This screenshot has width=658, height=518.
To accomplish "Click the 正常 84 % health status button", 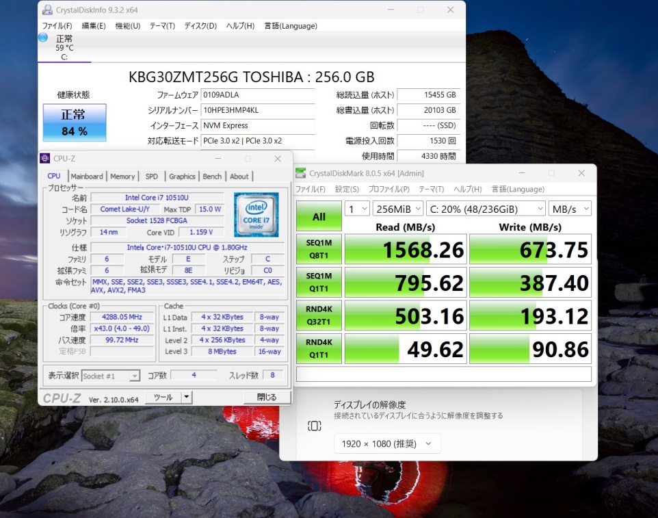I will click(75, 122).
